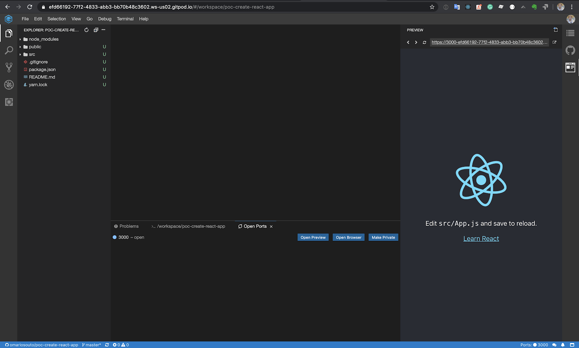This screenshot has width=579, height=348.
Task: Open the Outline view in right sidebar
Action: click(570, 33)
